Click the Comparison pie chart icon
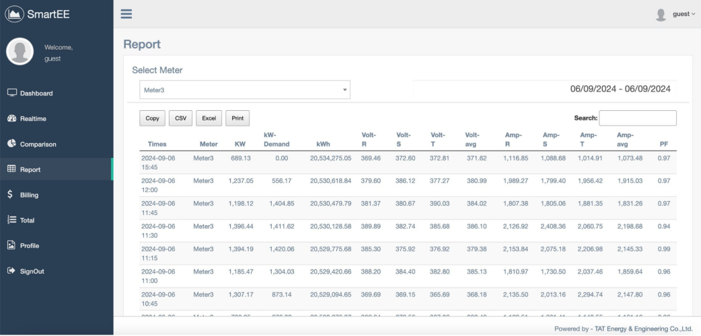 pyautogui.click(x=11, y=144)
